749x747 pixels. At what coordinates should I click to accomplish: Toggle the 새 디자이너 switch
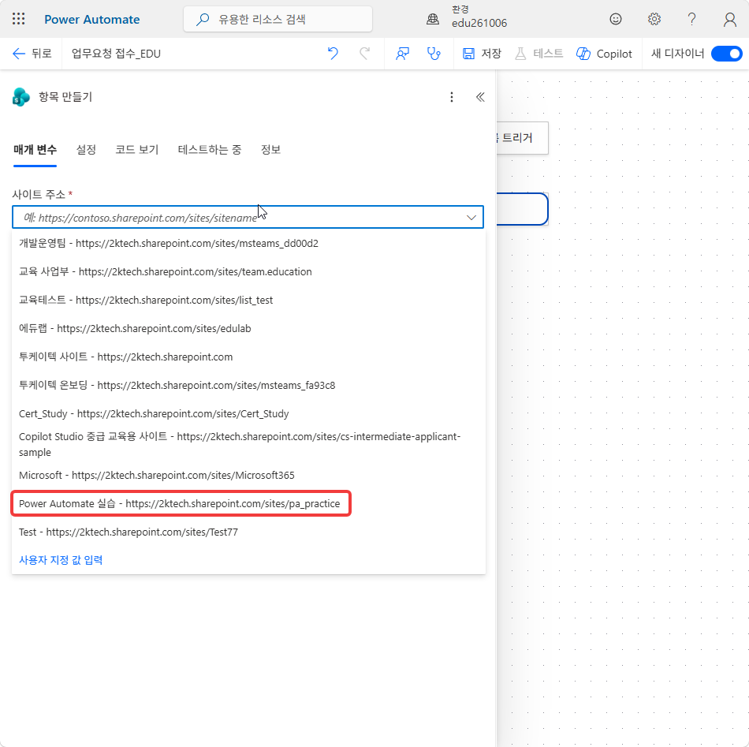click(726, 54)
